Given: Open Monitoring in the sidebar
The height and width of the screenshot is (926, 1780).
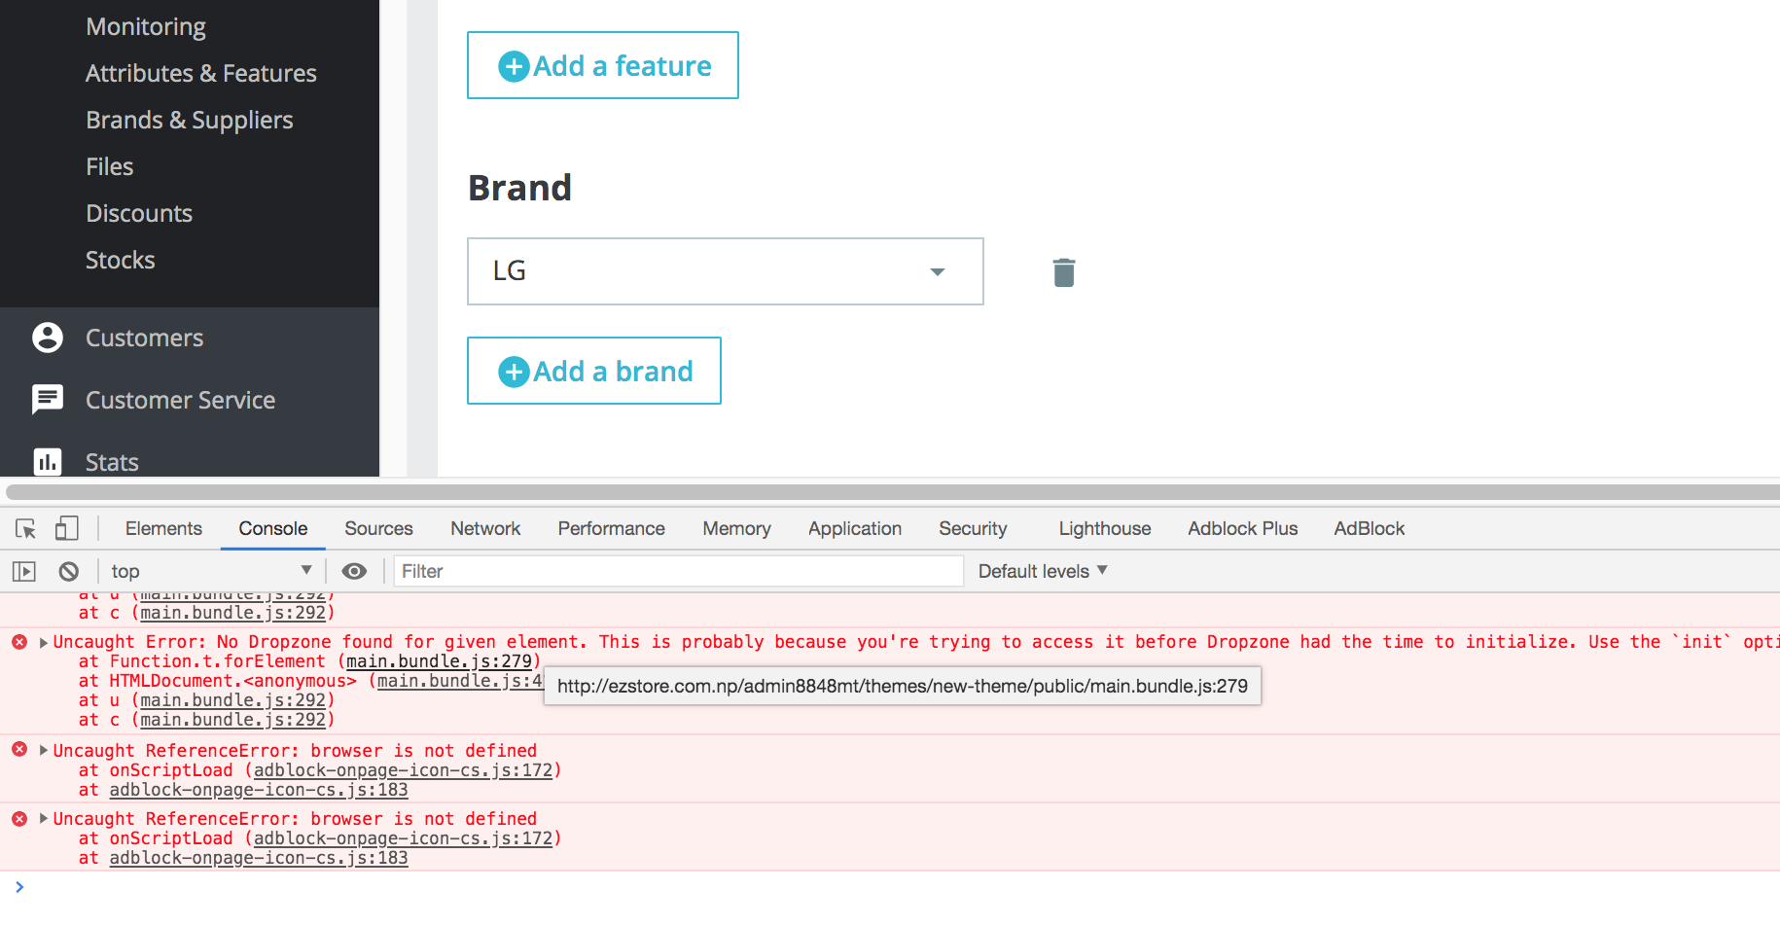Looking at the screenshot, I should (x=146, y=26).
